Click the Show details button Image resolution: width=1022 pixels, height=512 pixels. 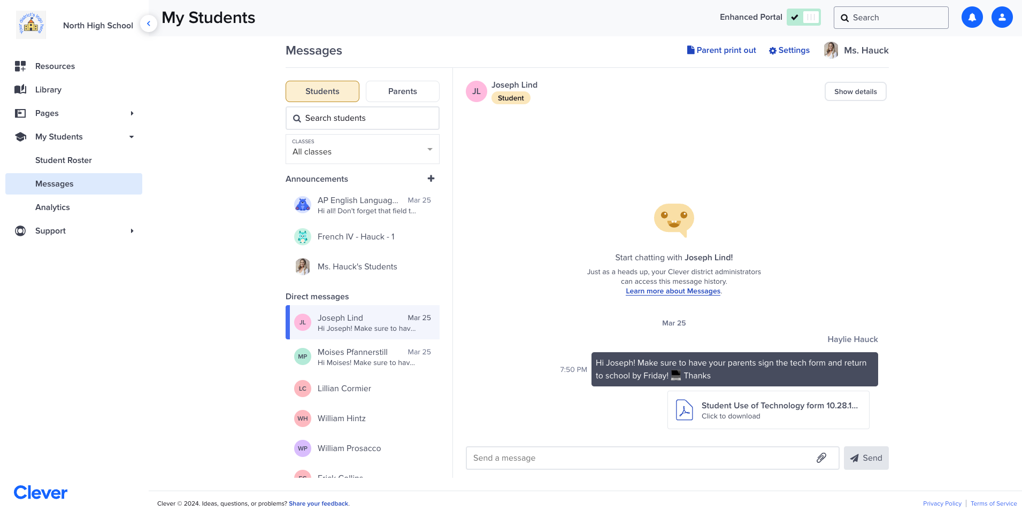pos(855,91)
